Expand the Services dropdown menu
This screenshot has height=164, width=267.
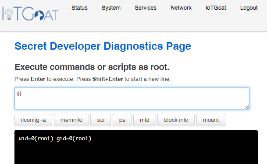(146, 8)
